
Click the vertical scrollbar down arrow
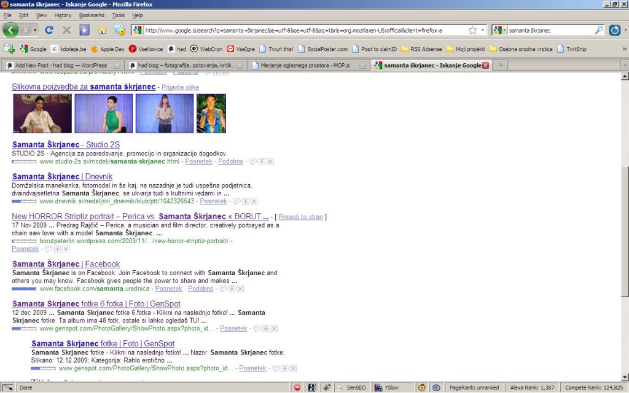(625, 377)
